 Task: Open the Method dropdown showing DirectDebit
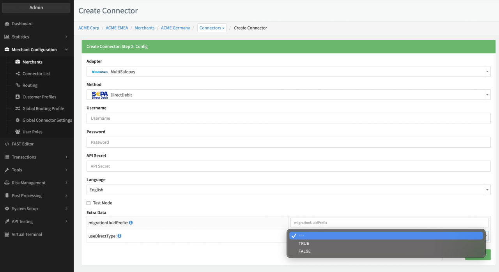[288, 95]
